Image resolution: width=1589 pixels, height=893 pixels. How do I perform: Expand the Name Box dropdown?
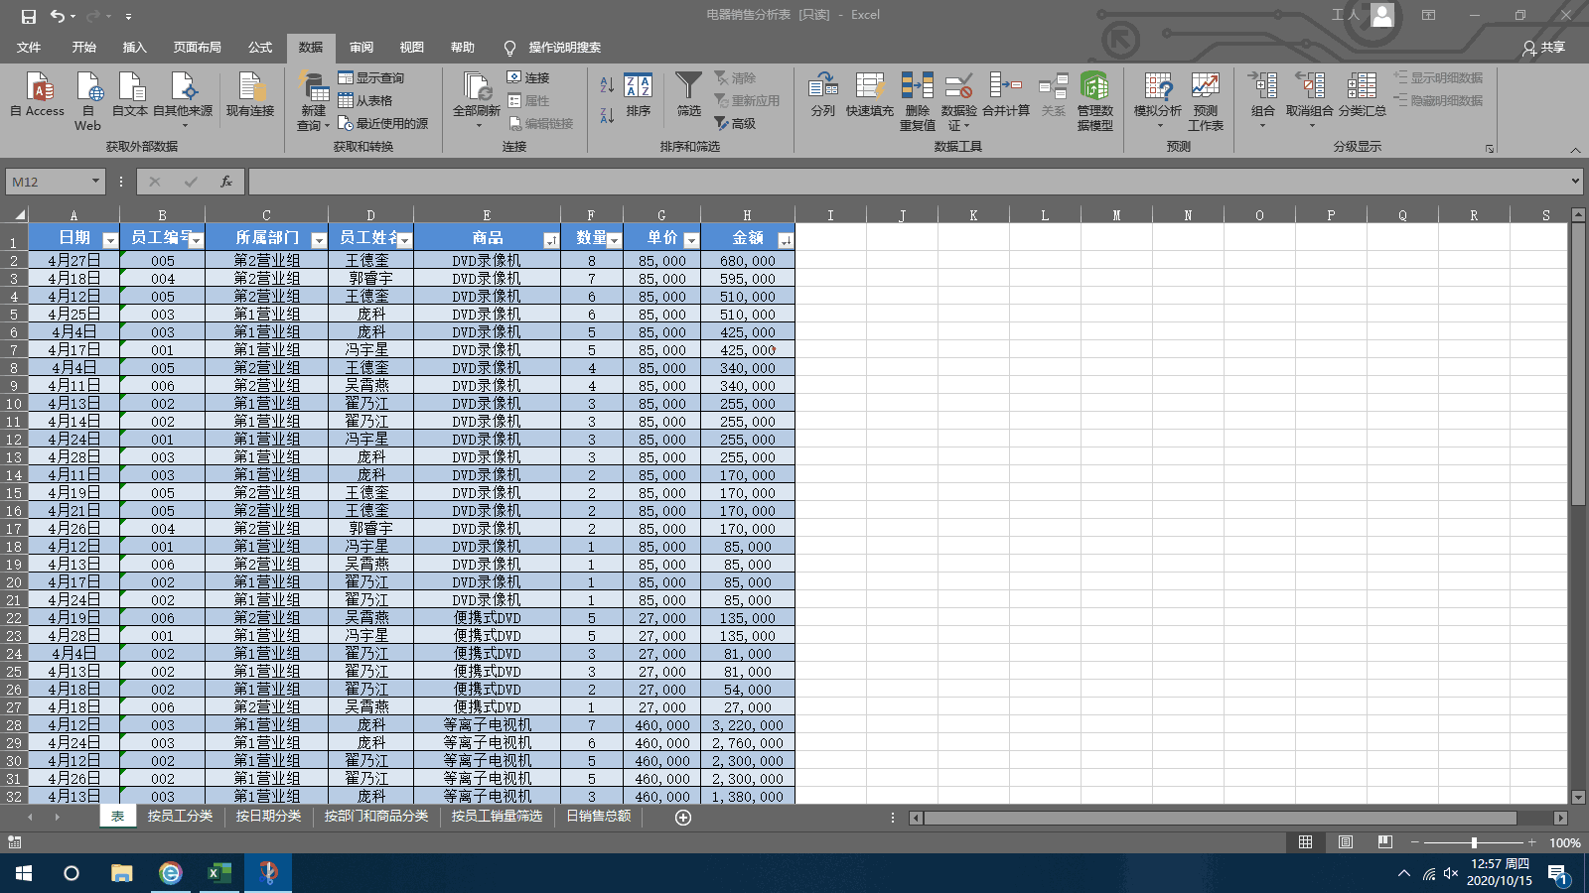tap(95, 182)
